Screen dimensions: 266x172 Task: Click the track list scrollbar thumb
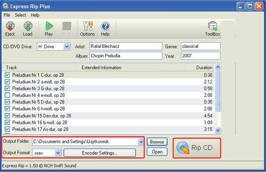pos(218,91)
